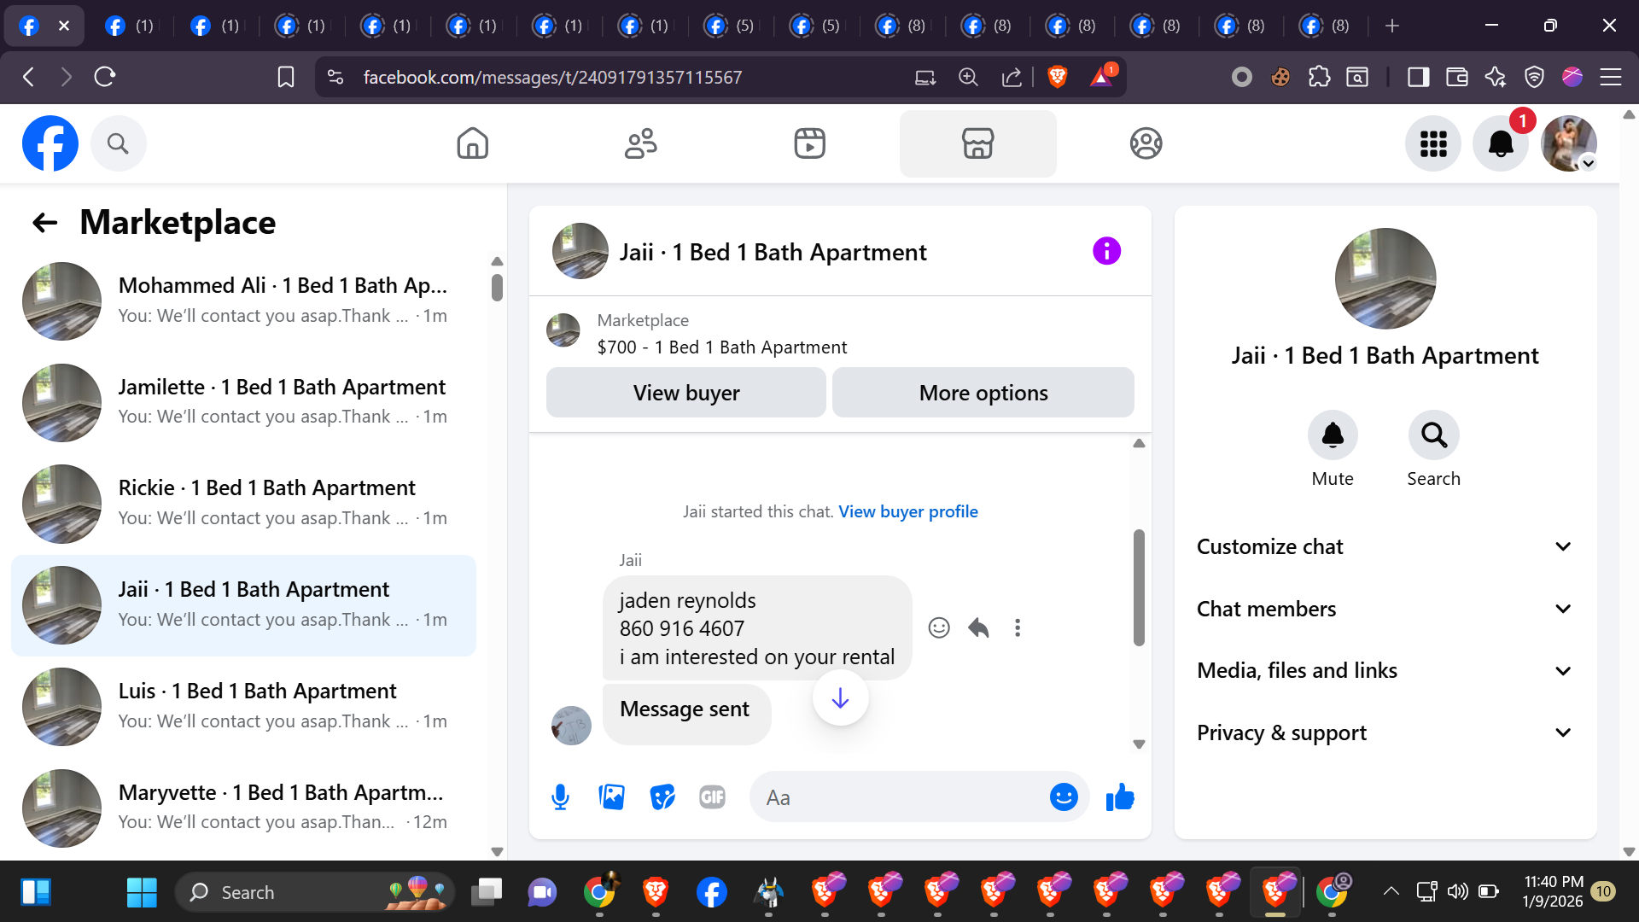Open the Friends tab in top navigation
Image resolution: width=1639 pixels, height=922 pixels.
pyautogui.click(x=640, y=143)
